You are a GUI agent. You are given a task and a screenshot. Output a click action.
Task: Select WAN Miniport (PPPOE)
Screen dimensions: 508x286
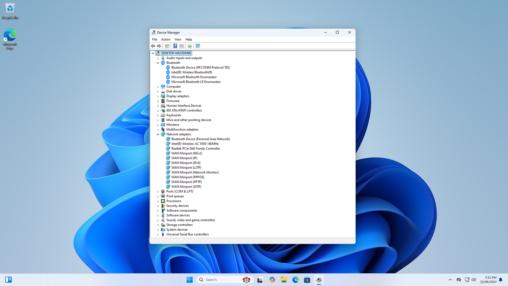pos(188,177)
